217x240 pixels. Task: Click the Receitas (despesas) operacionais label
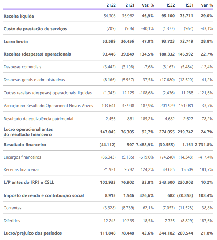pos(37,54)
